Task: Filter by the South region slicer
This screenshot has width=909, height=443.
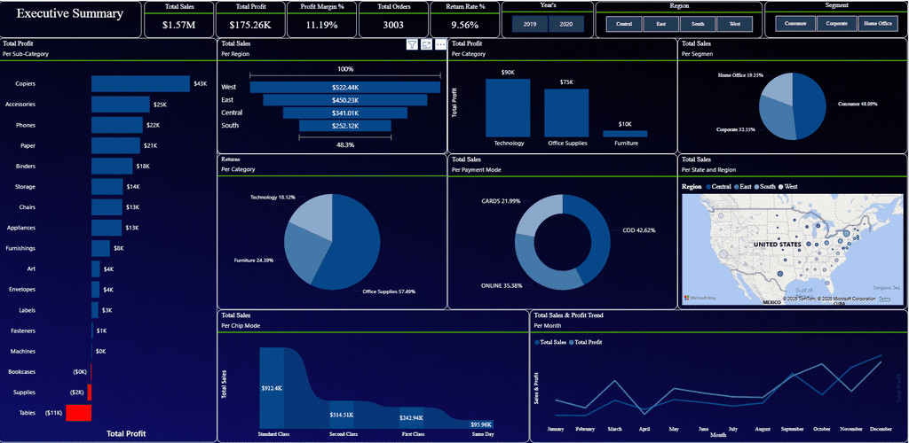Action: point(698,24)
